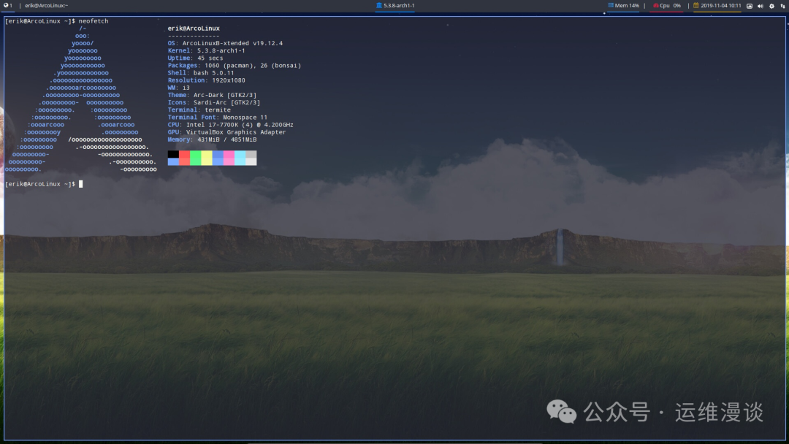The image size is (789, 444).
Task: Click the Kernel: 5.3.8-arch1-1 line
Action: pos(206,51)
